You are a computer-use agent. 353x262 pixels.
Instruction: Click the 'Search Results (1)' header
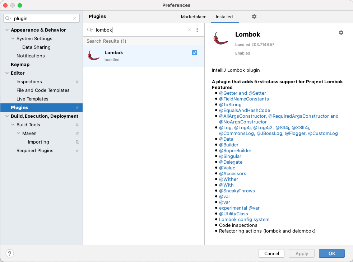pyautogui.click(x=106, y=41)
